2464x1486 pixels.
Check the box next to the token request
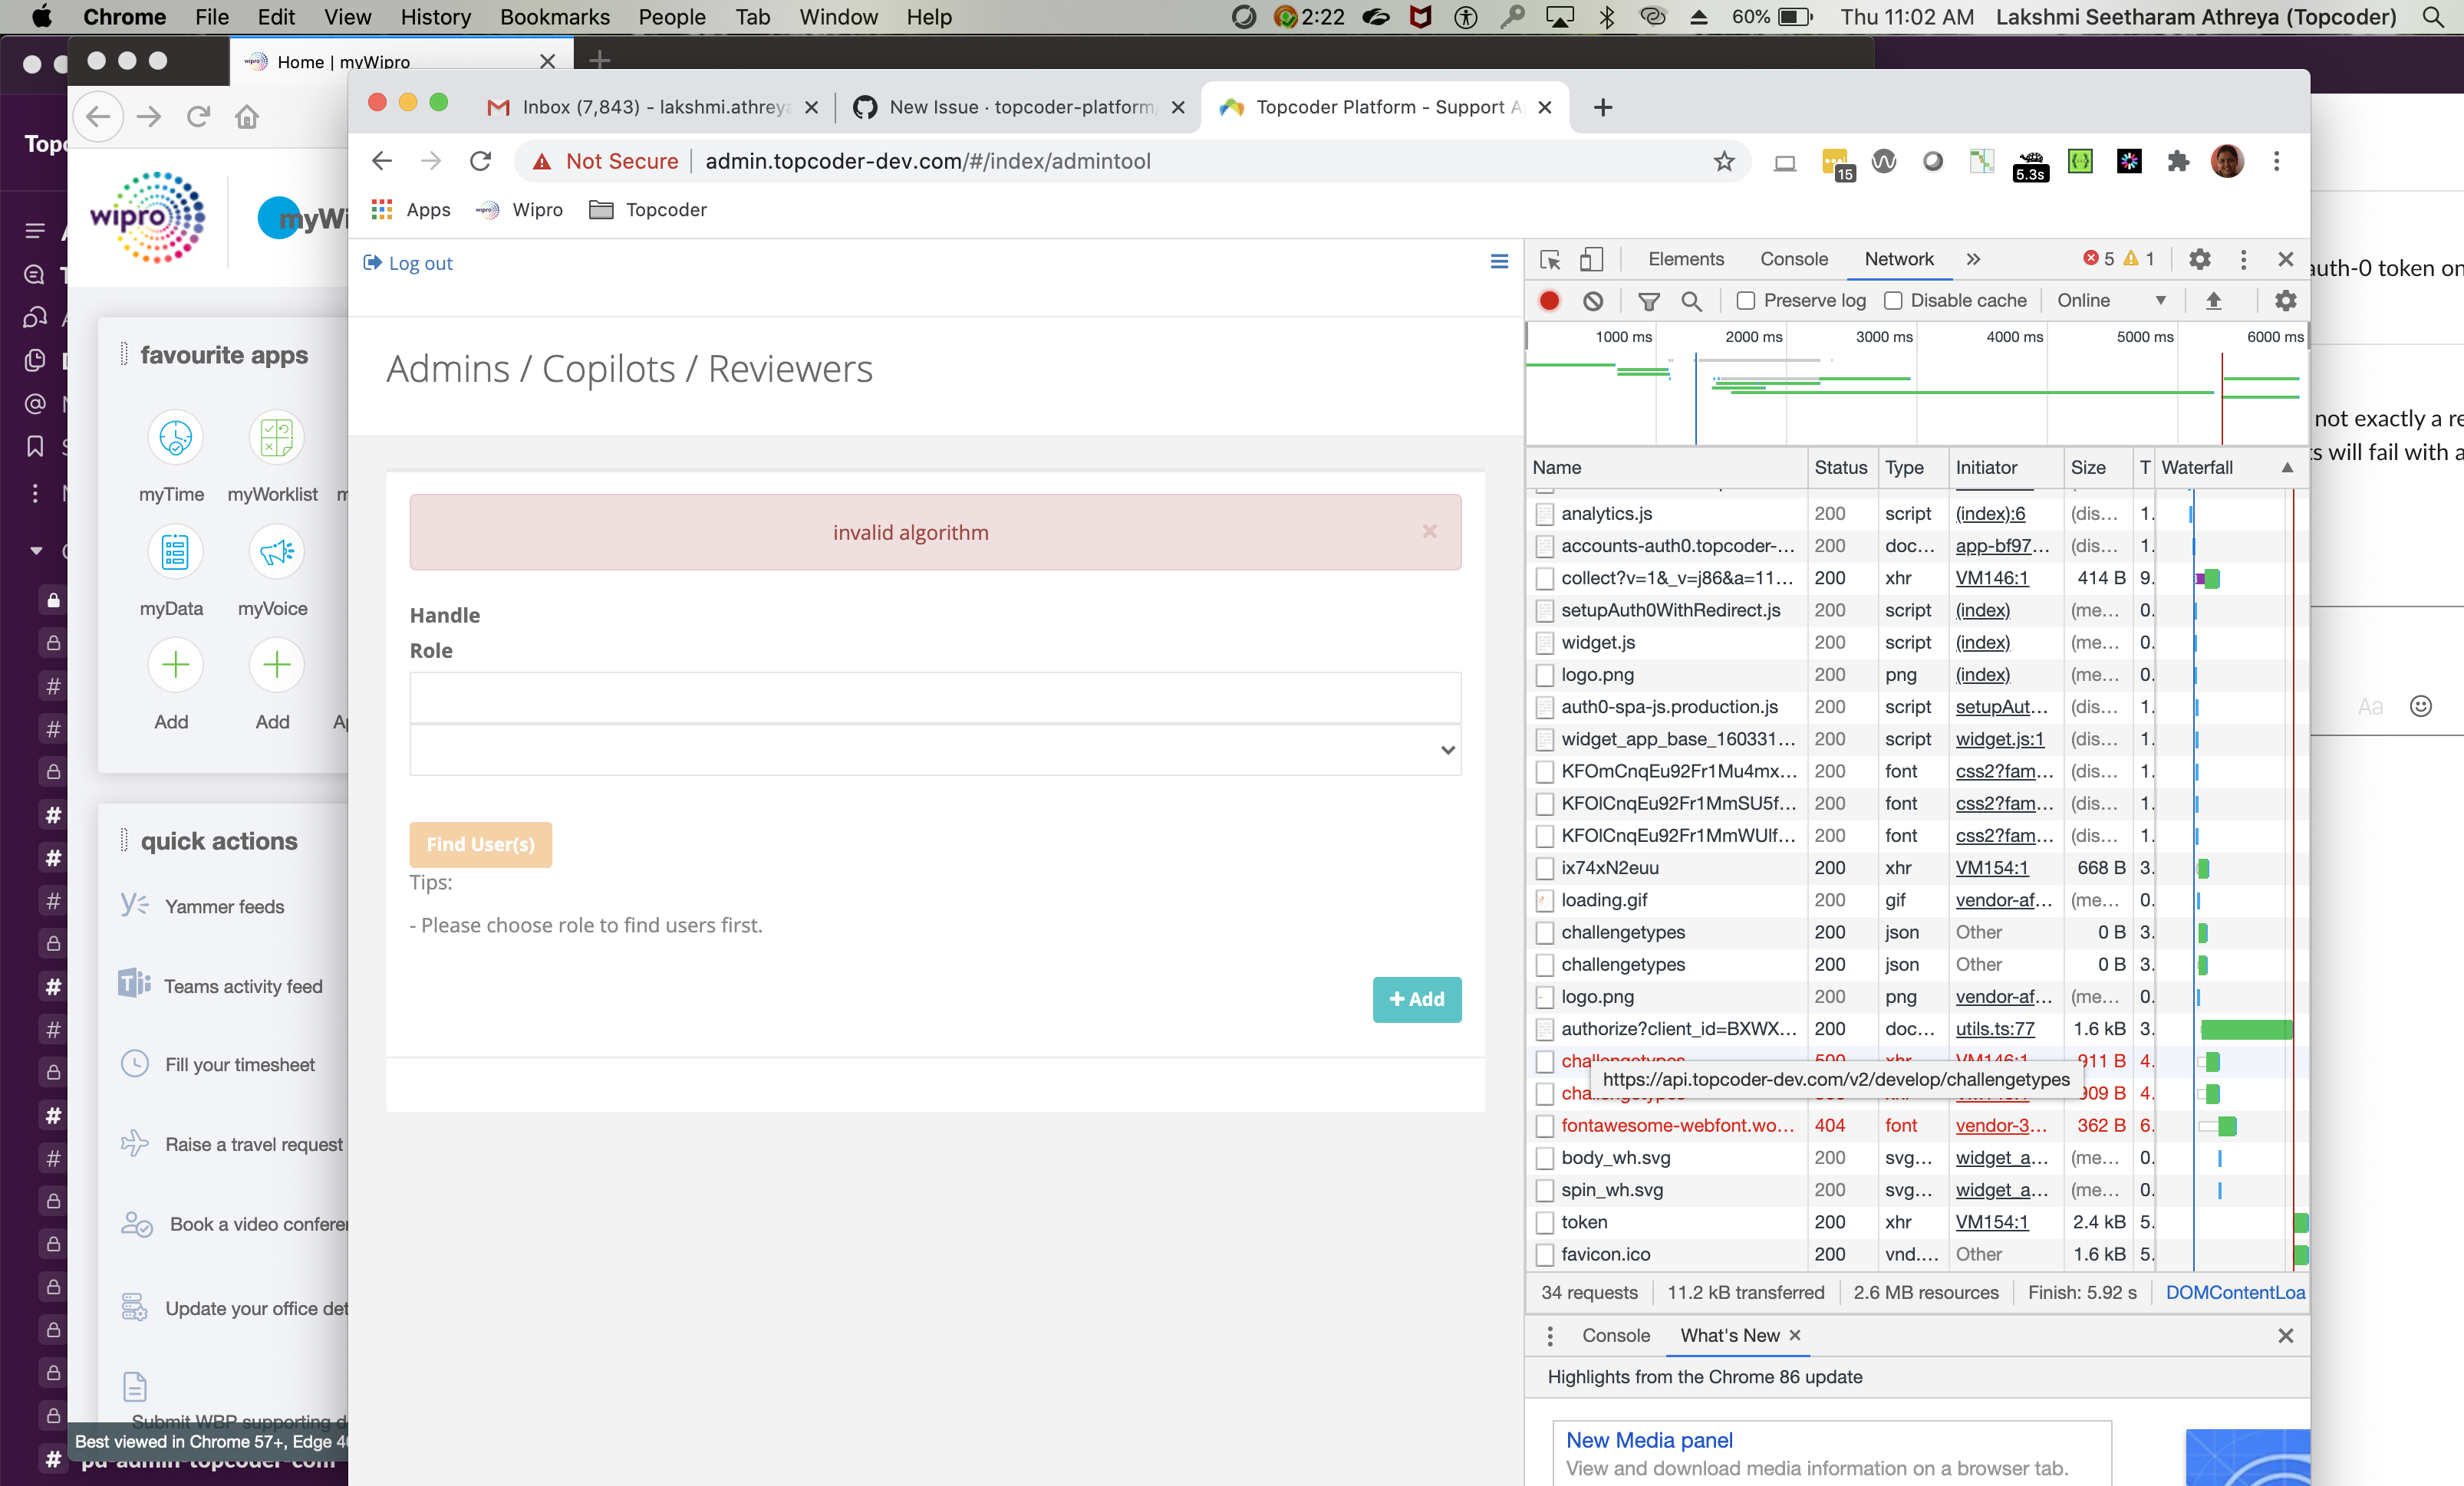click(x=1545, y=1222)
